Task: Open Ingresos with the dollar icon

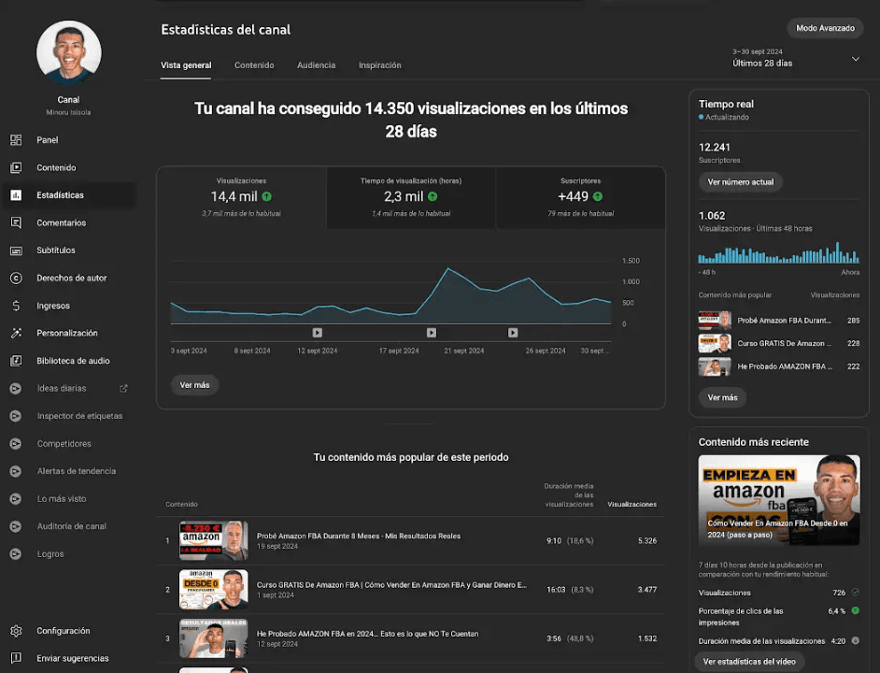Action: pos(16,306)
